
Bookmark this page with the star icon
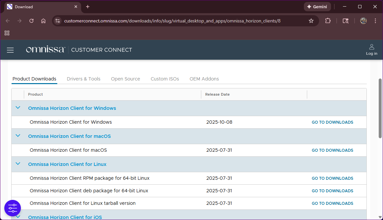[x=311, y=21]
